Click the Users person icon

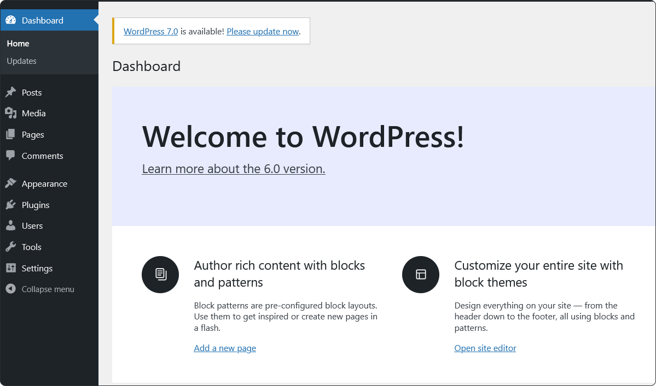coord(11,225)
